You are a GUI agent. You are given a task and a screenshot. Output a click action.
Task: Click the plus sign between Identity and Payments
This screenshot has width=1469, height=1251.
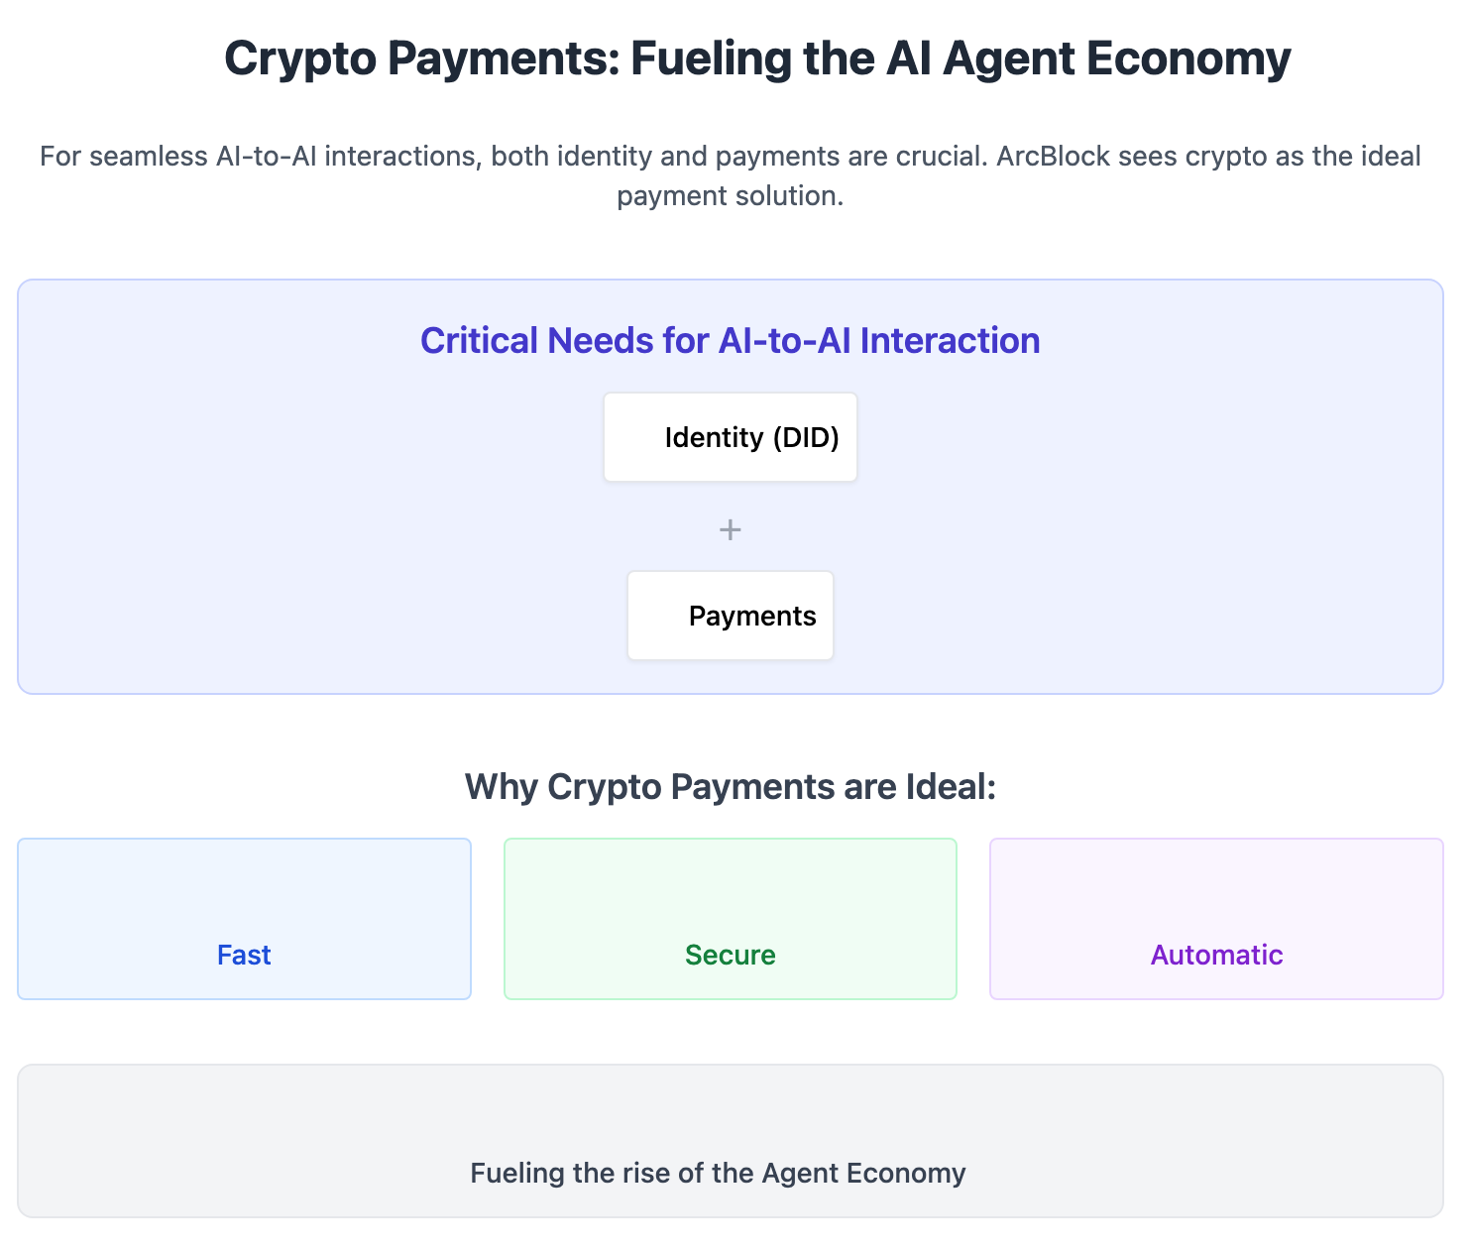(x=730, y=530)
